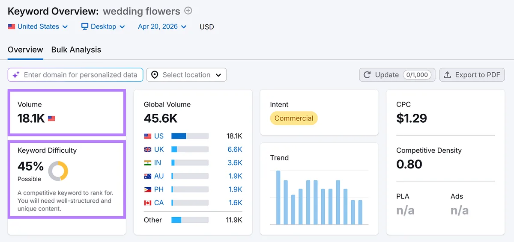The image size is (514, 242).
Task: Click the UK flag icon
Action: [148, 149]
